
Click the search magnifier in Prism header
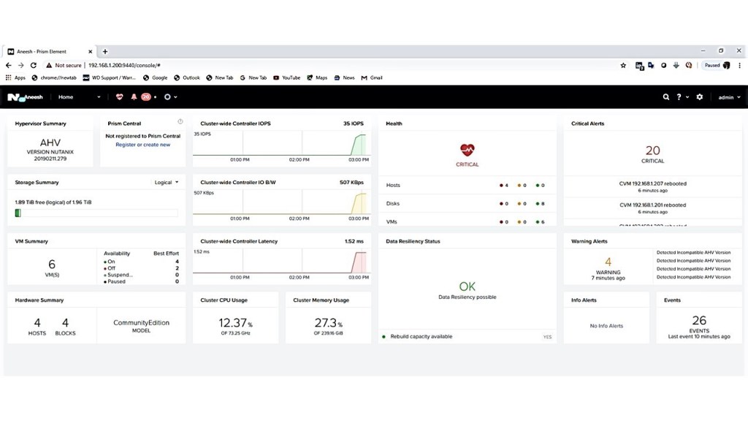[x=665, y=96]
